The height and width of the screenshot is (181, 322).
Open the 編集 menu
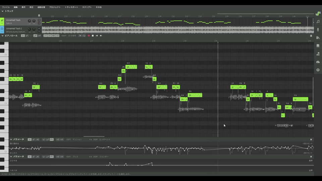coord(16,7)
